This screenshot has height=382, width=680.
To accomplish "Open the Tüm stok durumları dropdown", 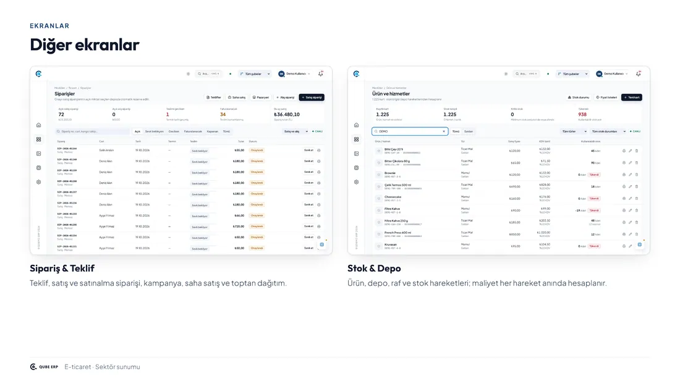I will click(608, 131).
